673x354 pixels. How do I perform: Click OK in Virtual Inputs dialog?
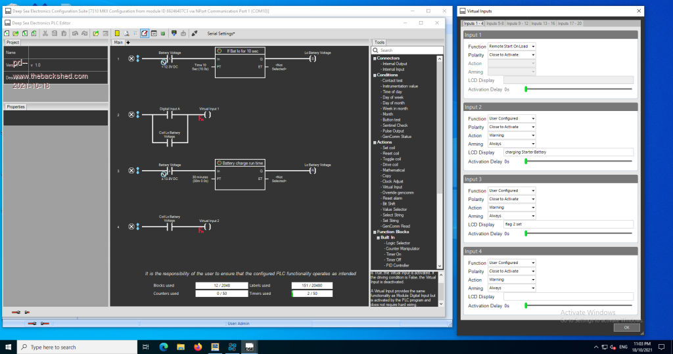[x=626, y=327]
